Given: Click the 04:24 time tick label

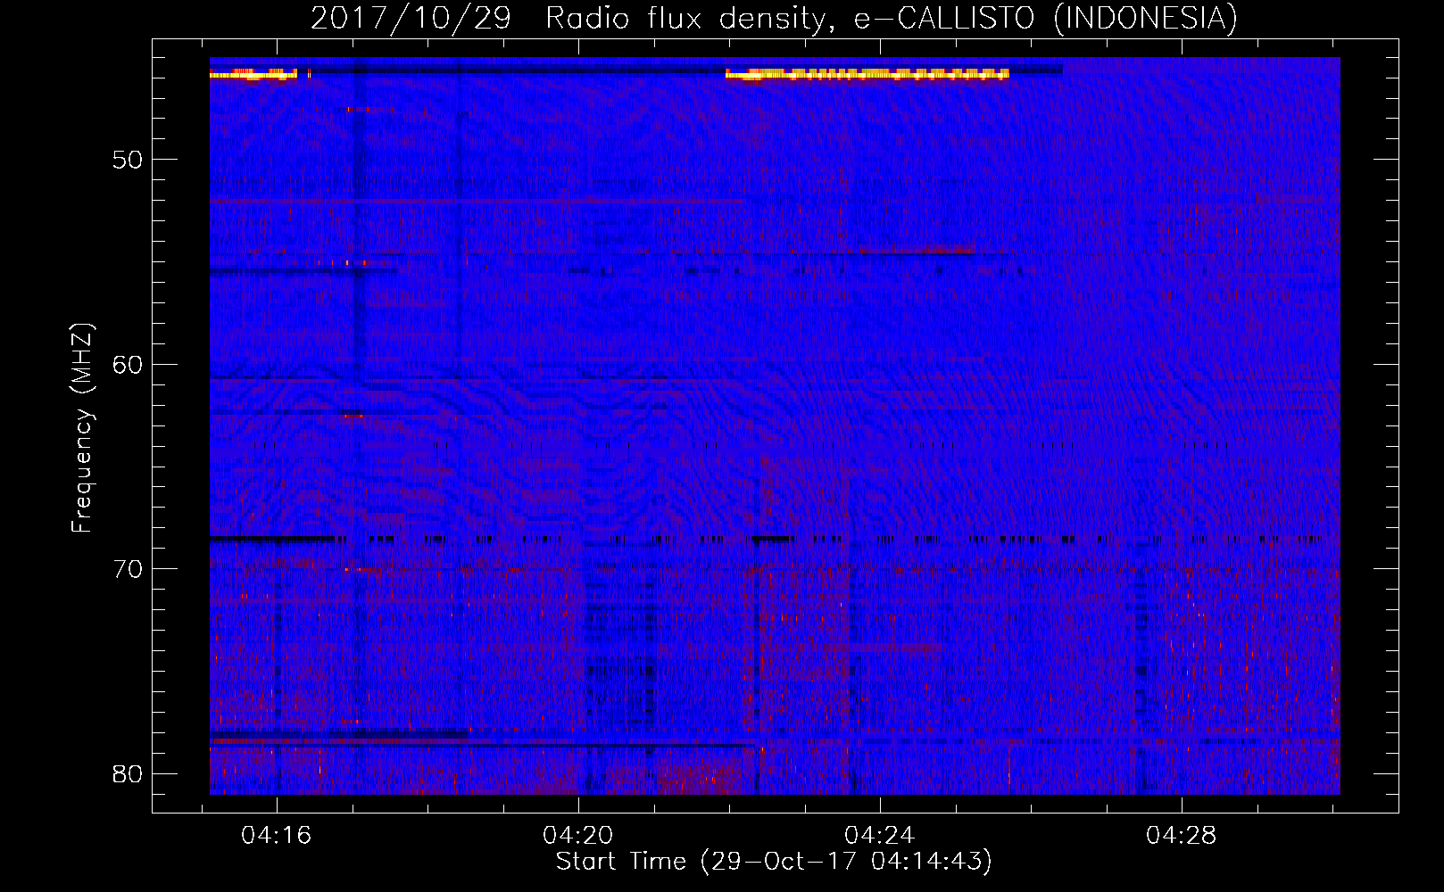Looking at the screenshot, I should [x=880, y=835].
